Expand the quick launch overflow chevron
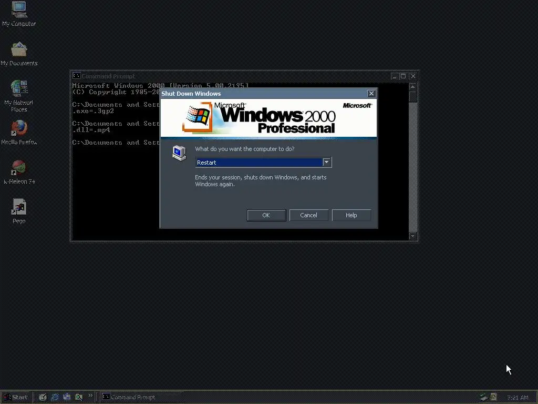Image resolution: width=538 pixels, height=404 pixels. tap(90, 396)
